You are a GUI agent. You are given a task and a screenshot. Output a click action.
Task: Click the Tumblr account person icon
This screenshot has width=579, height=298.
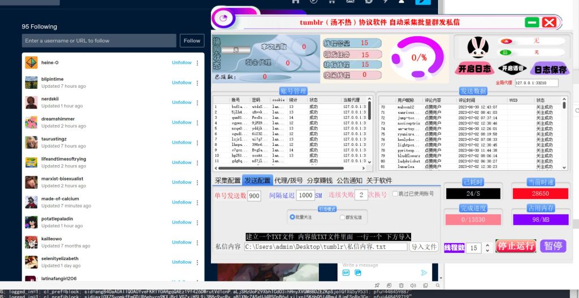[401, 2]
